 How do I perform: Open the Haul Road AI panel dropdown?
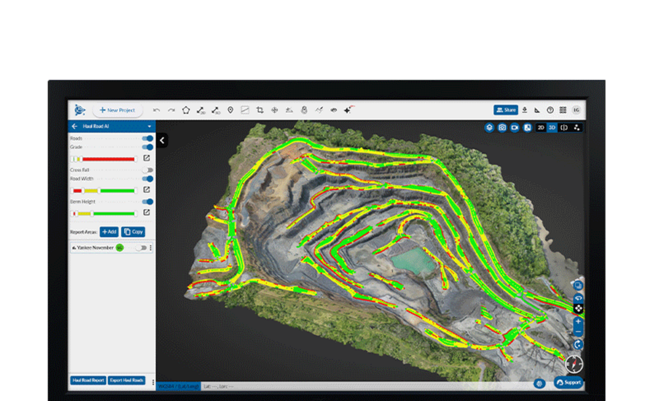(x=149, y=126)
